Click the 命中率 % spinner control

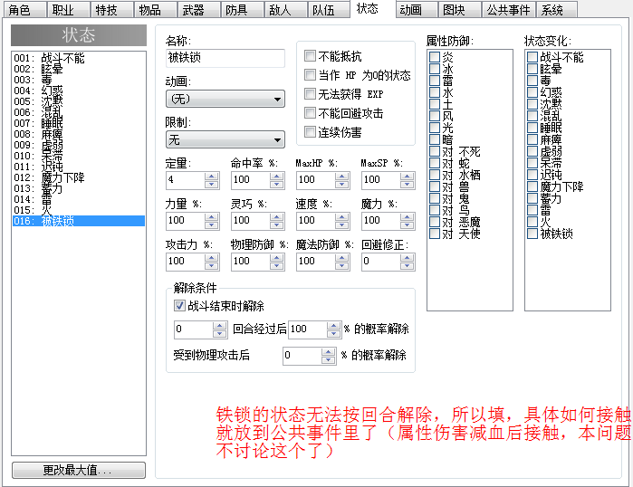click(276, 180)
